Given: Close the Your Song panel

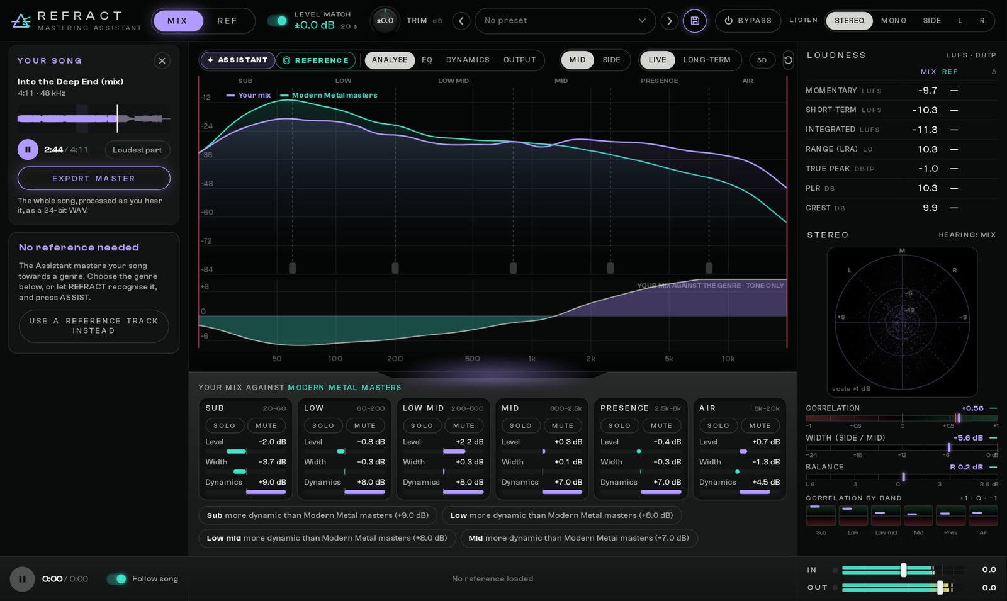Looking at the screenshot, I should coord(162,61).
